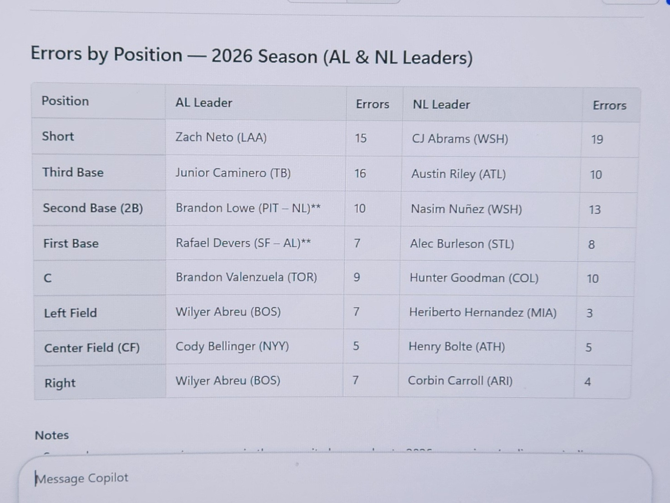Screen dimensions: 670x503
Task: Click the Message Copilot input field
Action: [335, 478]
